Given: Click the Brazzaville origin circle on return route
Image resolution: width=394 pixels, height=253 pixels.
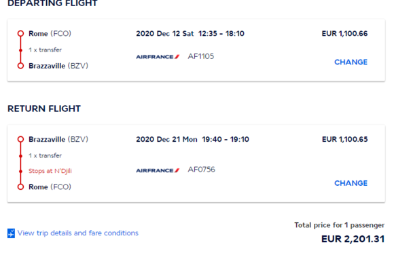Looking at the screenshot, I should [x=20, y=139].
